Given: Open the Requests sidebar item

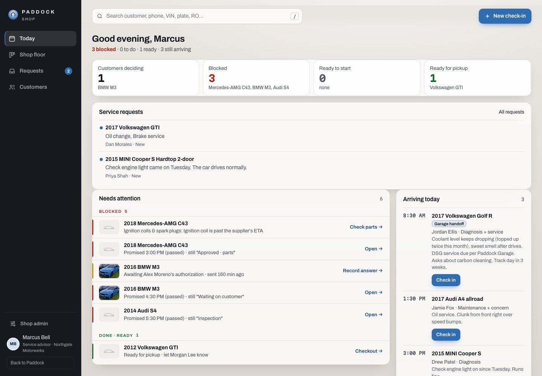Looking at the screenshot, I should pos(41,71).
